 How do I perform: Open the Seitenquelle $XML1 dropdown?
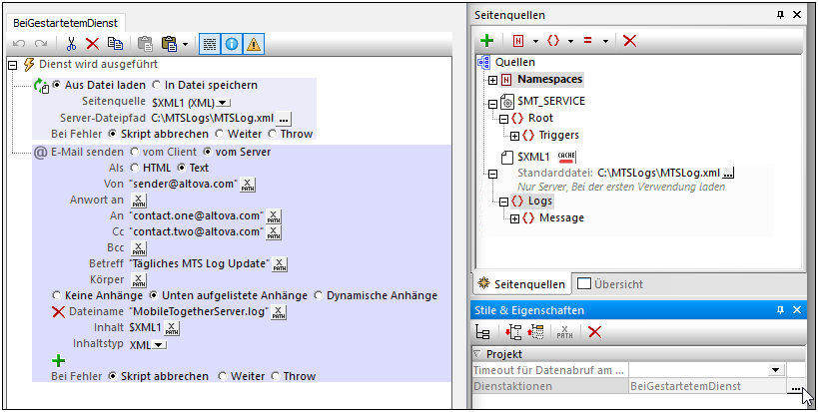(x=223, y=102)
